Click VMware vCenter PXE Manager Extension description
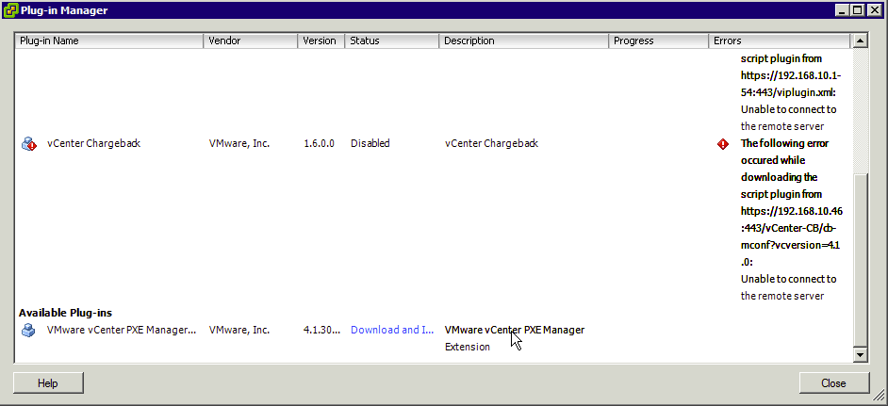Screen dimensions: 888x406 click(514, 338)
